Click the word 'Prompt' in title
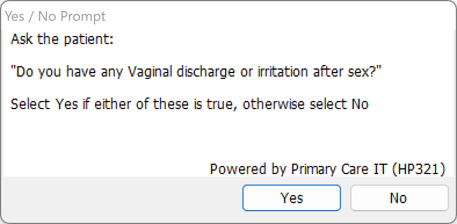 click(x=83, y=17)
